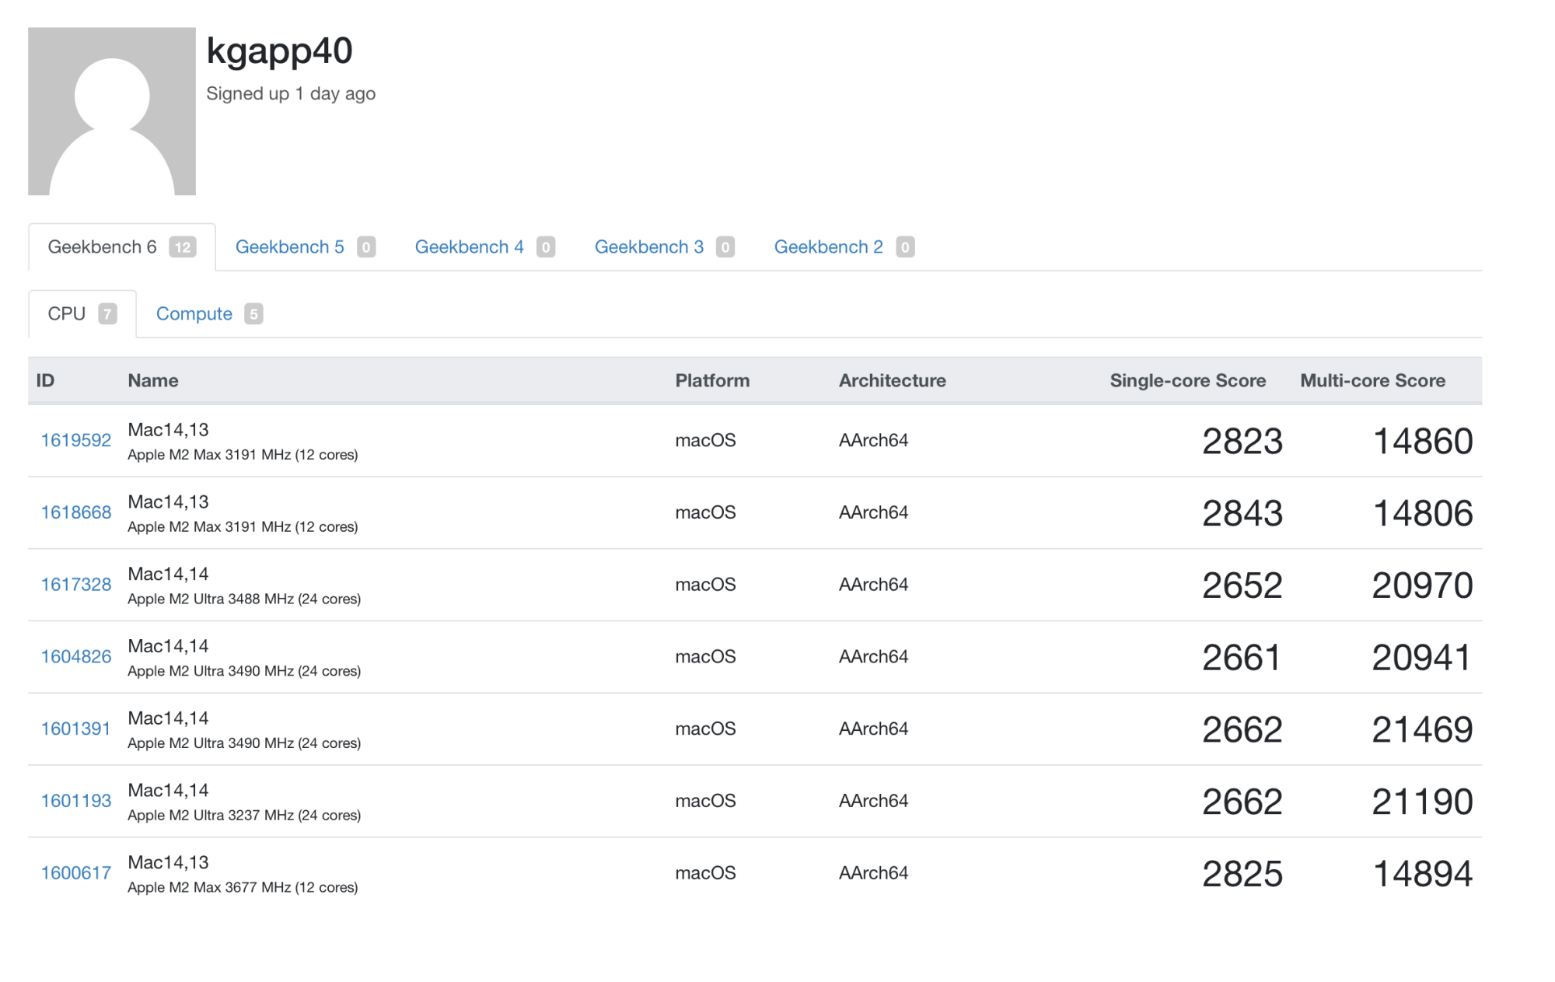The width and height of the screenshot is (1555, 982).
Task: Switch to the Geekbench 2 tab
Action: [844, 247]
